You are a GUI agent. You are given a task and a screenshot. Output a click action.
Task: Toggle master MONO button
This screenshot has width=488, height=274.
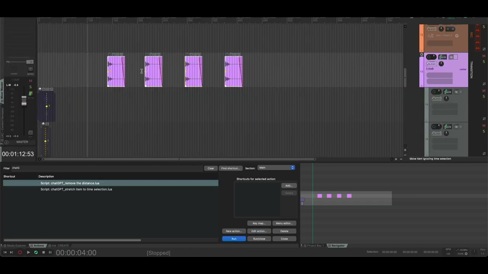pyautogui.click(x=30, y=69)
